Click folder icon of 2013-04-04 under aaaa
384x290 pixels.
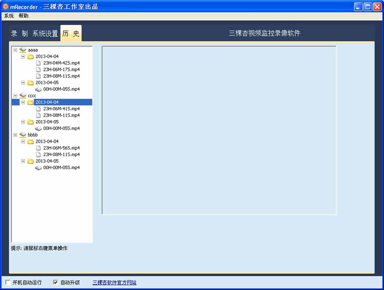coord(31,57)
